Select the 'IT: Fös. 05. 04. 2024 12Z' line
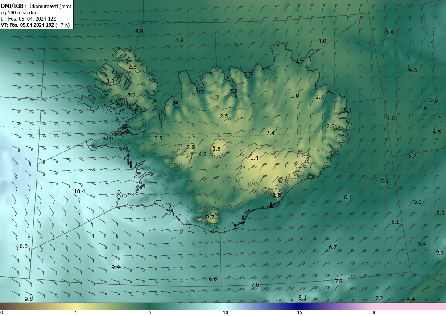 click(29, 19)
